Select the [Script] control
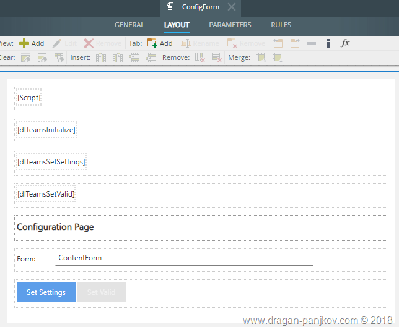Screen dimensions: 399x327 29,98
